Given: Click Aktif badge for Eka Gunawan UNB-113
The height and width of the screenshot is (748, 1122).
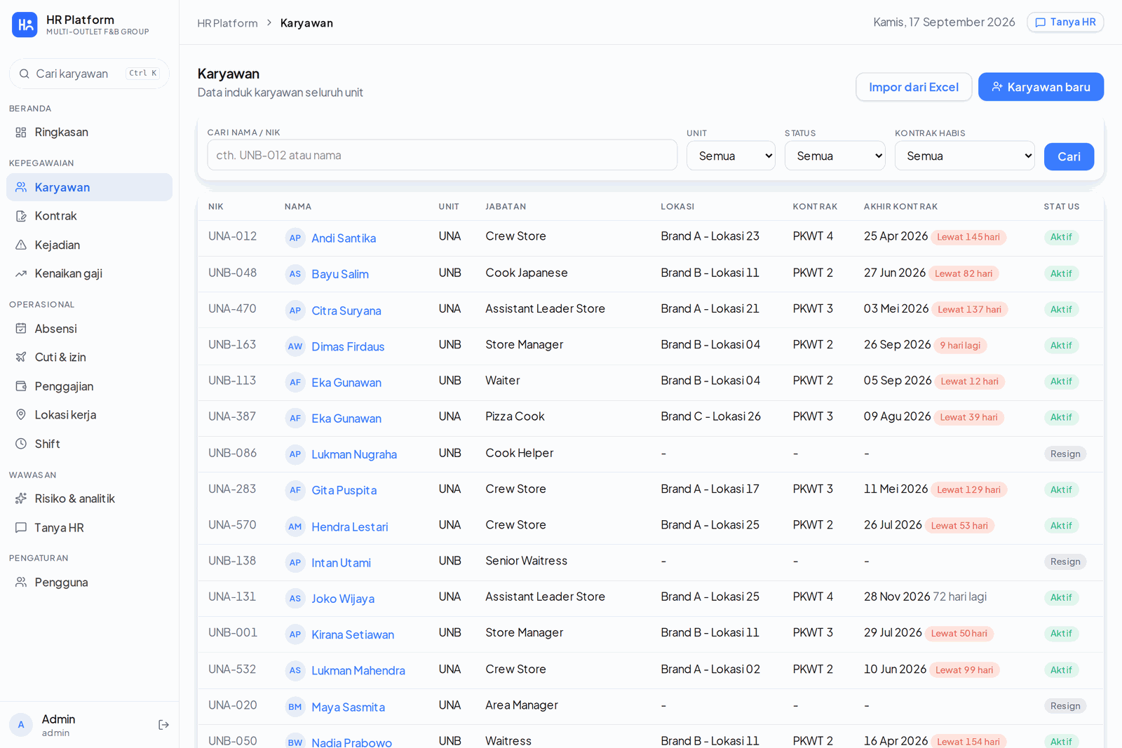Looking at the screenshot, I should pos(1061,381).
